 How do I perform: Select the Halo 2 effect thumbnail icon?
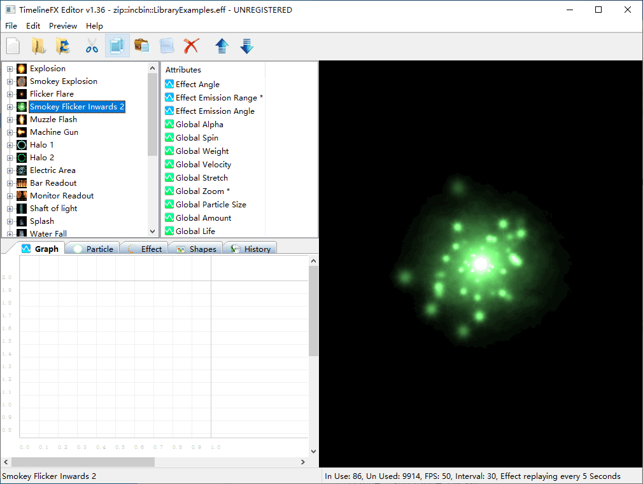(22, 158)
